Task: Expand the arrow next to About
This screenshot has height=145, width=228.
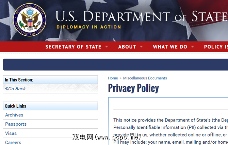Action: click(x=141, y=47)
